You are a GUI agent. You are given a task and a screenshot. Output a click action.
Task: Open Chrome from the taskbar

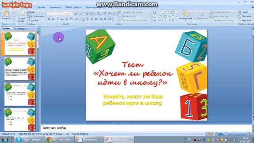pyautogui.click(x=59, y=139)
